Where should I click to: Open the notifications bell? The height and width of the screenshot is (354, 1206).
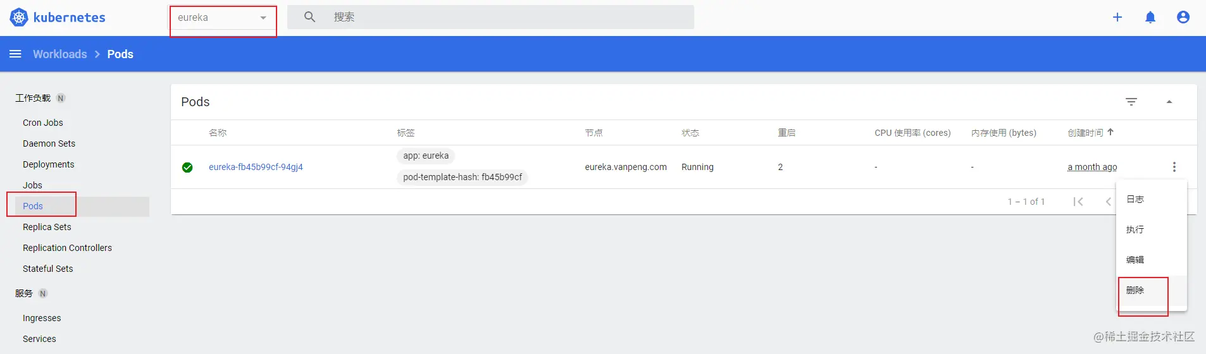pos(1150,18)
